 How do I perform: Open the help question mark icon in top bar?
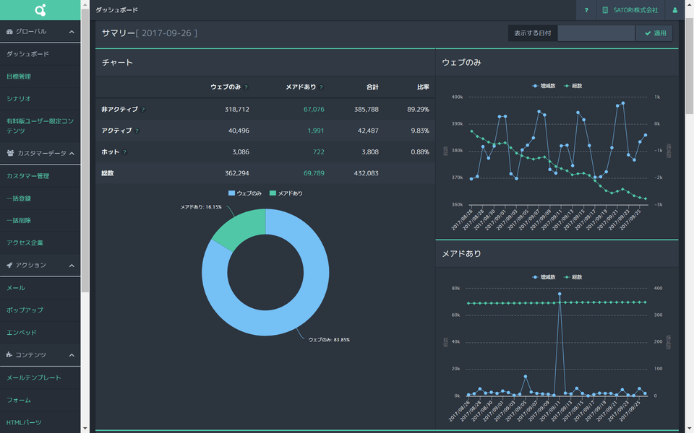tap(586, 11)
